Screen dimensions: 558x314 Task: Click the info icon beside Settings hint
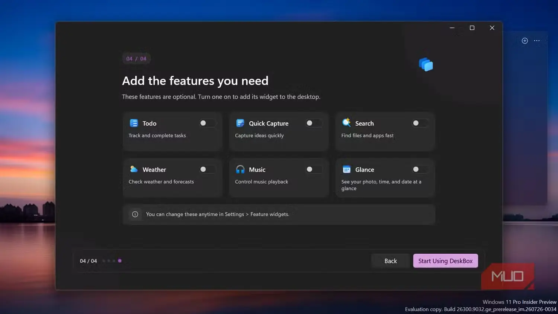135,214
